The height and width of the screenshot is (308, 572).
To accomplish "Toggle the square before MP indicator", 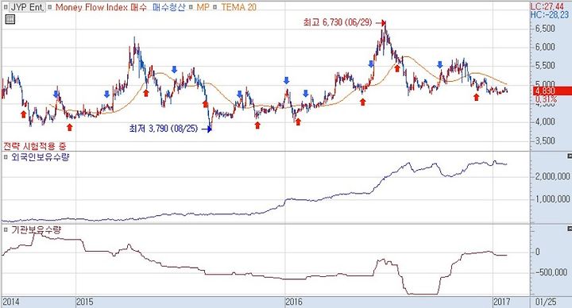I will tap(191, 7).
